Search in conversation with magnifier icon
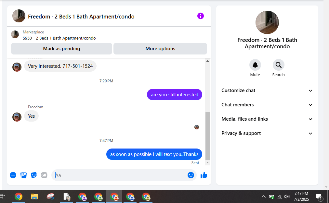This screenshot has height=203, width=329. (x=278, y=65)
